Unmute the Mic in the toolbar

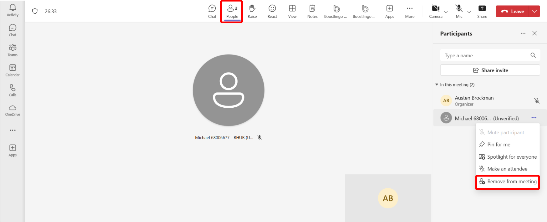tap(459, 12)
